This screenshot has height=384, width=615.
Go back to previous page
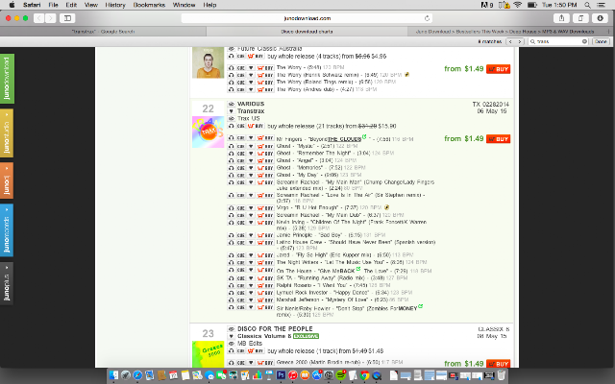(38, 18)
